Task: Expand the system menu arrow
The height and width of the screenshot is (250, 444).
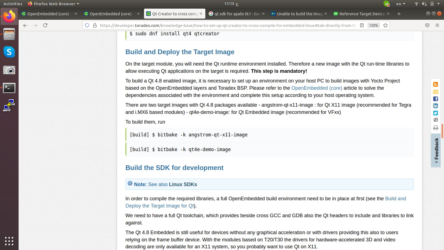Action: (438, 4)
